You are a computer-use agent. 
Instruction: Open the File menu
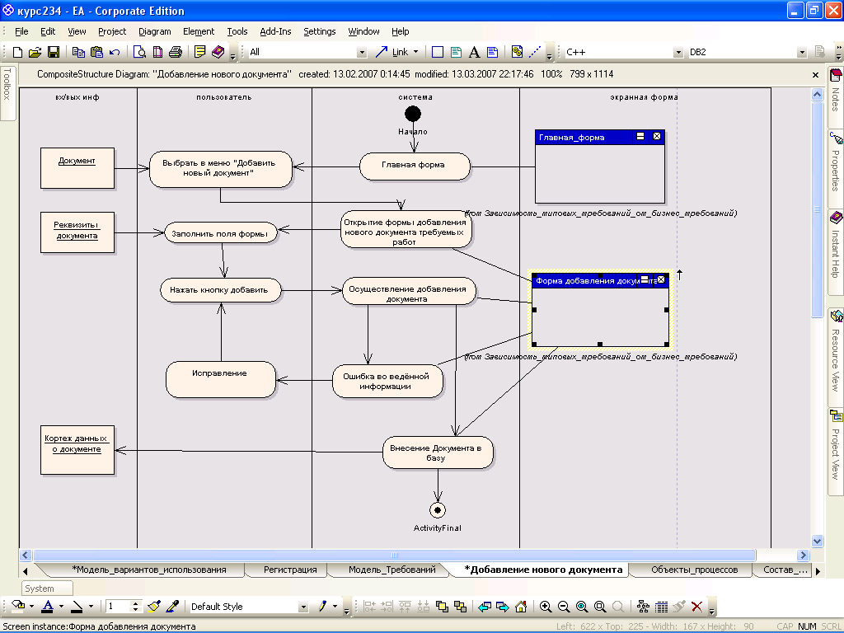[x=21, y=31]
